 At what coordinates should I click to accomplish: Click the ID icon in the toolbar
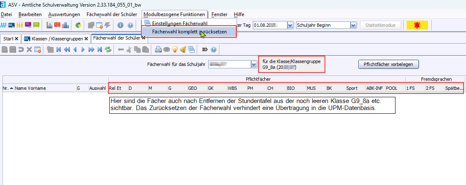pos(205,50)
